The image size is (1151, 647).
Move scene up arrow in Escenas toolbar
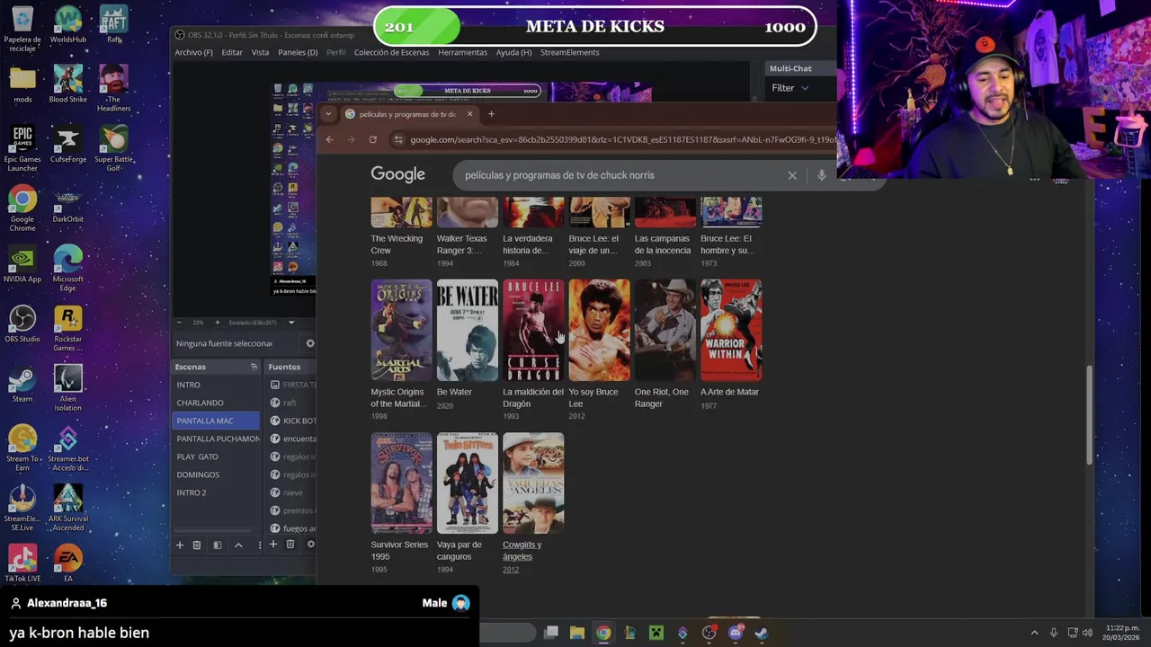tap(238, 545)
